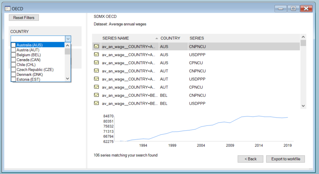Click the series icon in the BEL USDPPP row
Image resolution: width=319 pixels, height=174 pixels.
pos(96,103)
